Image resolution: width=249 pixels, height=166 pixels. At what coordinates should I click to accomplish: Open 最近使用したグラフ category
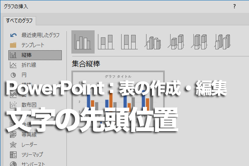click(35, 35)
